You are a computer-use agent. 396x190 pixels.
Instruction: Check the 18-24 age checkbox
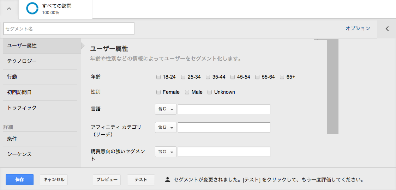[158, 77]
